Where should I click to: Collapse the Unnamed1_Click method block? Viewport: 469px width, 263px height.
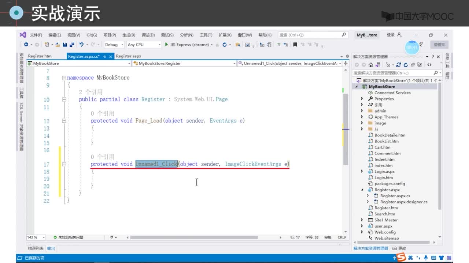click(64, 164)
